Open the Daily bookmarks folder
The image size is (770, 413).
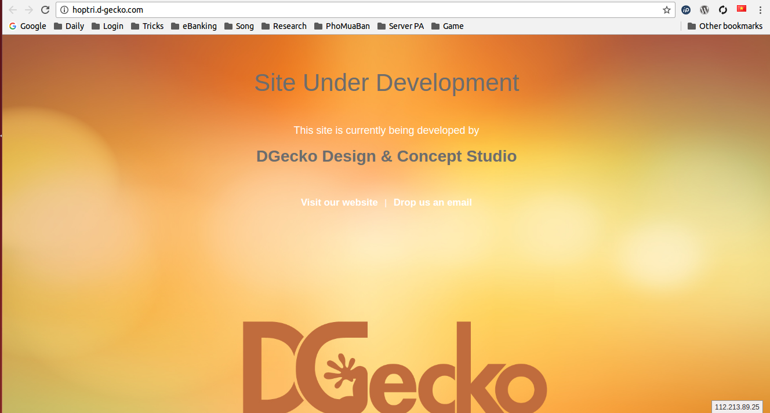point(69,26)
